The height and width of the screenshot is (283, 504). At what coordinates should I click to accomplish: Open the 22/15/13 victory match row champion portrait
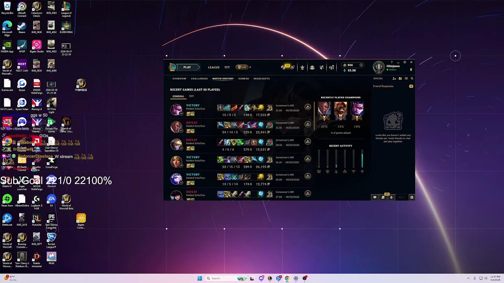tap(176, 161)
